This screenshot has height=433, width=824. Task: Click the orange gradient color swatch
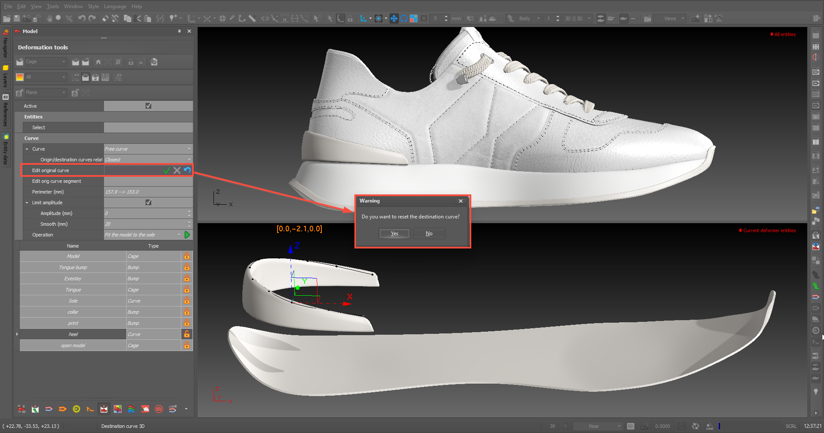20,77
